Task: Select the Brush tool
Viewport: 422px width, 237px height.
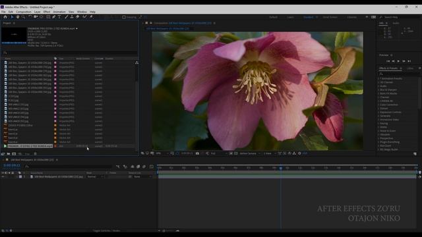Action: (66, 16)
